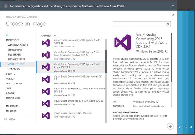195x135 pixels.
Task: Click the next arrow button
Action: [x=170, y=127]
